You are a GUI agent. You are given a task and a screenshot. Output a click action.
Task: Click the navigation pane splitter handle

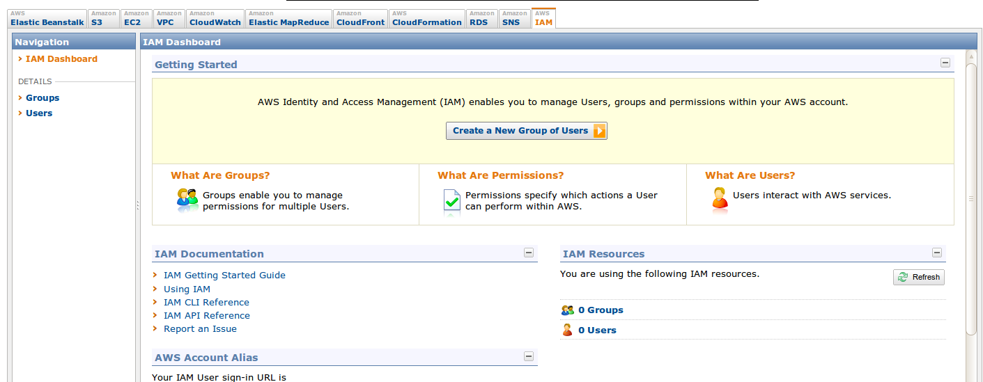click(x=138, y=205)
